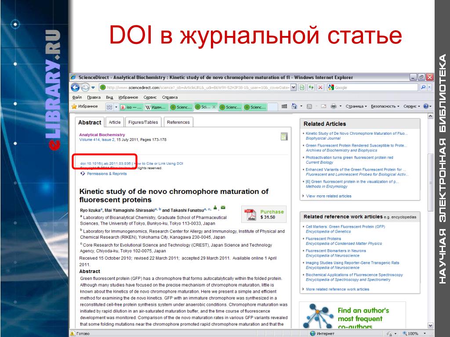
Task: Expand the Print dropdown arrow
Action: tap(341, 106)
